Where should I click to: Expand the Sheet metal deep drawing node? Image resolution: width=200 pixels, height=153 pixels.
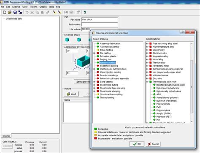click(x=94, y=88)
